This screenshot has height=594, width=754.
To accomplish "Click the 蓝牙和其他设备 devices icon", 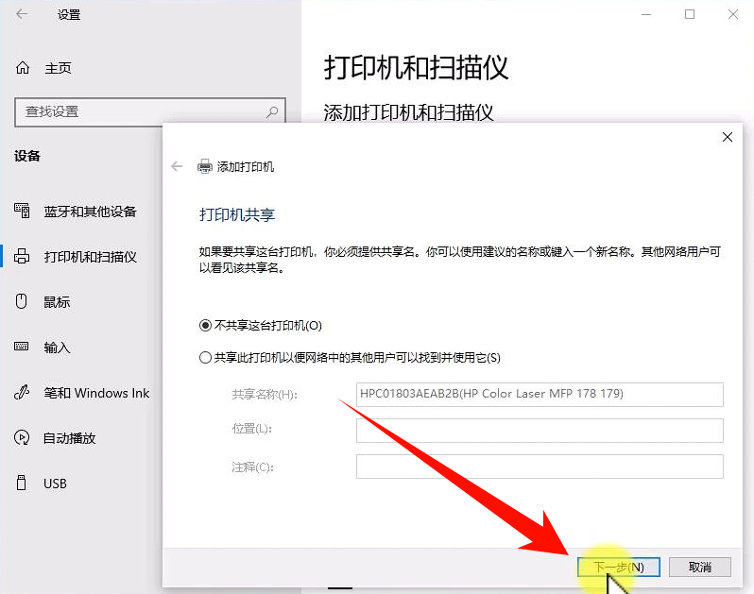I will tap(22, 211).
